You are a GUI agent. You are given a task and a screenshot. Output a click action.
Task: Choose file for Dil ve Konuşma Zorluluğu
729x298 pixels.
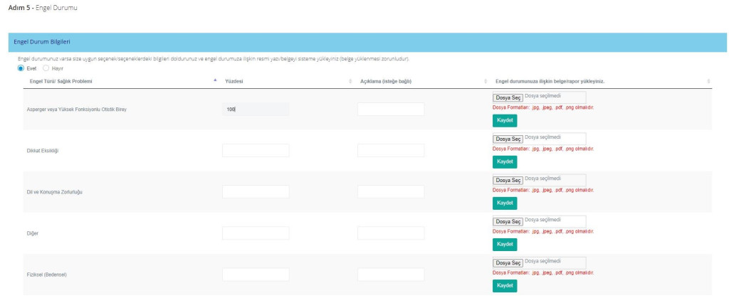click(508, 179)
